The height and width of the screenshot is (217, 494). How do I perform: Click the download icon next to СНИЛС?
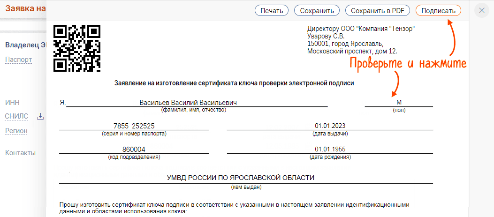(x=40, y=116)
